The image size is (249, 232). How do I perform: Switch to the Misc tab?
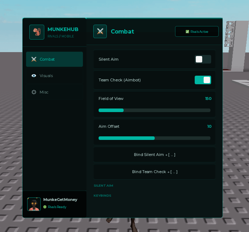click(x=54, y=92)
